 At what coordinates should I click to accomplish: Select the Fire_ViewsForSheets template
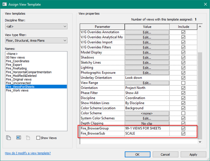36,87
